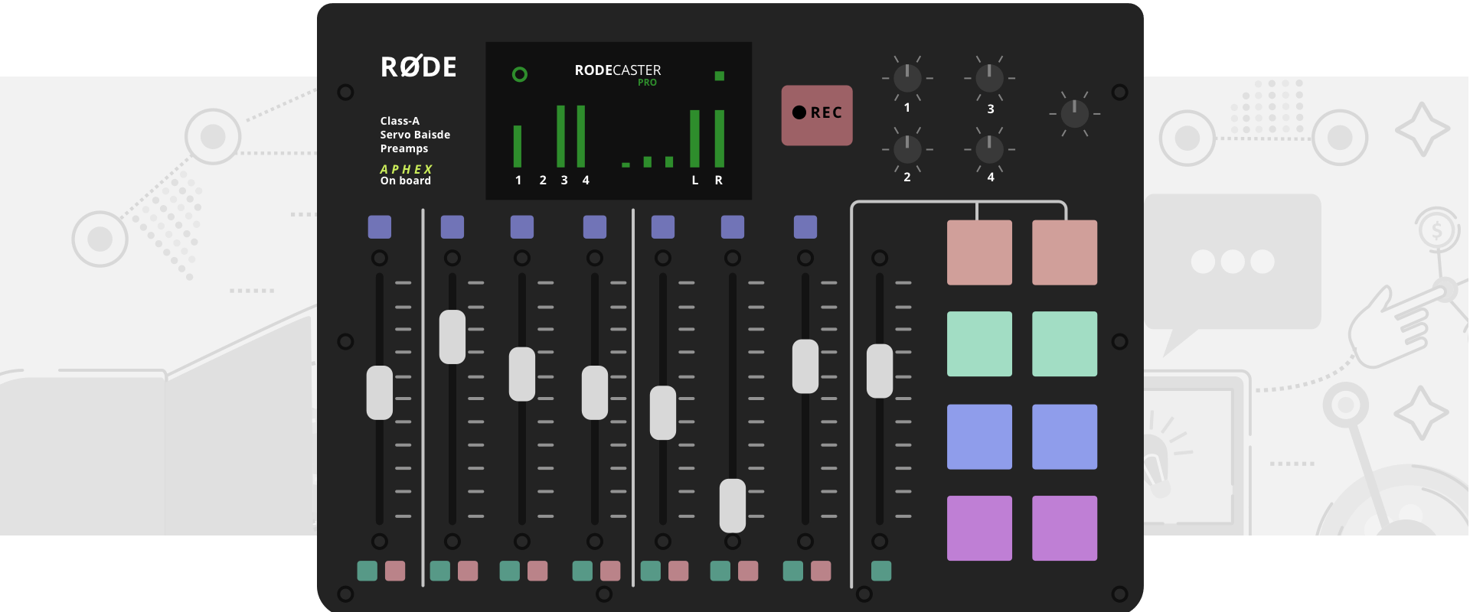The width and height of the screenshot is (1470, 612).
Task: Click the unlabeled master volume knob
Action: tap(1074, 114)
